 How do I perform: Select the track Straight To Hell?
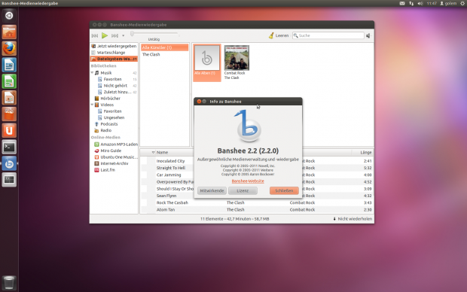coord(171,168)
